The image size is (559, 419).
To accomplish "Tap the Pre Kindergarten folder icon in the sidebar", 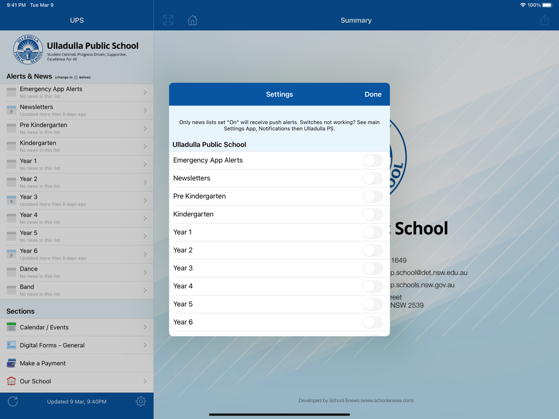I will click(x=11, y=128).
